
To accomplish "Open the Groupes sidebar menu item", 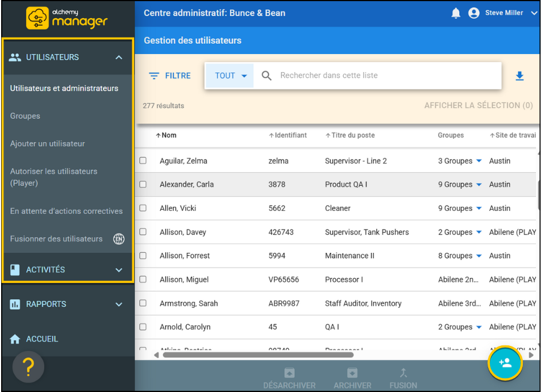I will (x=25, y=116).
